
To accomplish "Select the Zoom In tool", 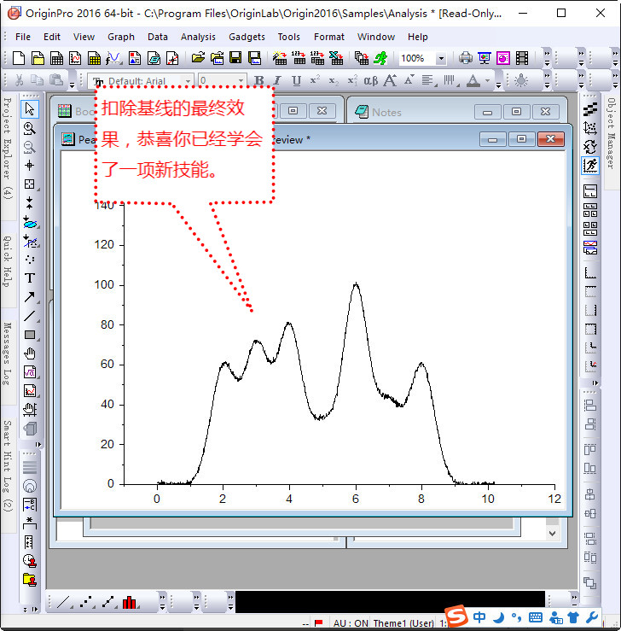I will (x=30, y=128).
